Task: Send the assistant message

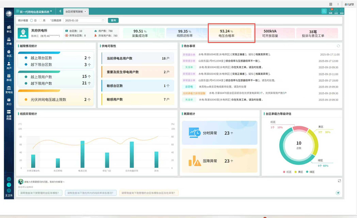Action: (338, 193)
